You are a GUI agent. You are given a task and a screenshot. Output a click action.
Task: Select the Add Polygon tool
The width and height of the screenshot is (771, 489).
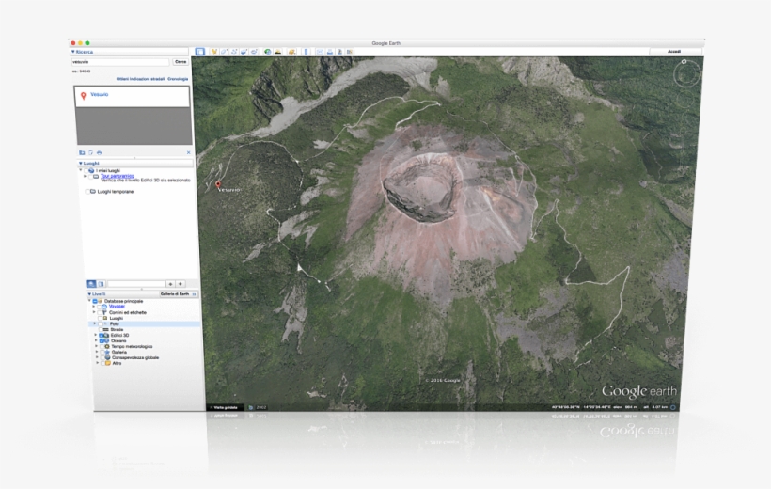224,52
